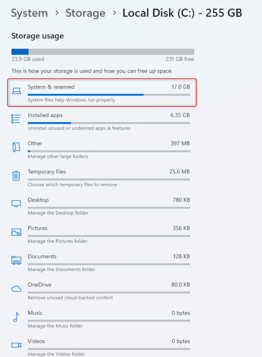The height and width of the screenshot is (357, 262).
Task: Click the Installed apps list icon
Action: pos(16,119)
